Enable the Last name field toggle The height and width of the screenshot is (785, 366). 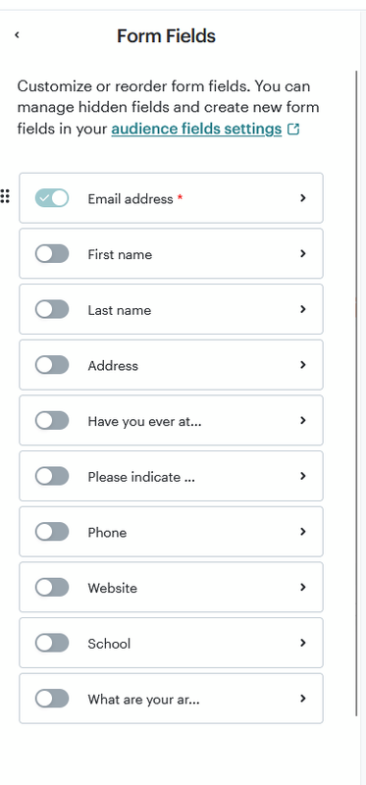[52, 309]
